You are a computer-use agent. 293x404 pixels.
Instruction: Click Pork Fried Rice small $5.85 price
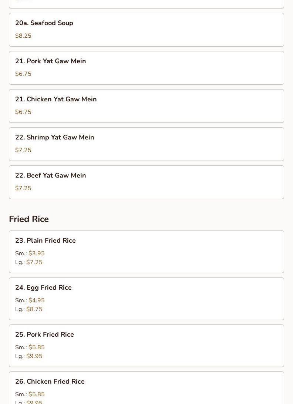(x=37, y=347)
